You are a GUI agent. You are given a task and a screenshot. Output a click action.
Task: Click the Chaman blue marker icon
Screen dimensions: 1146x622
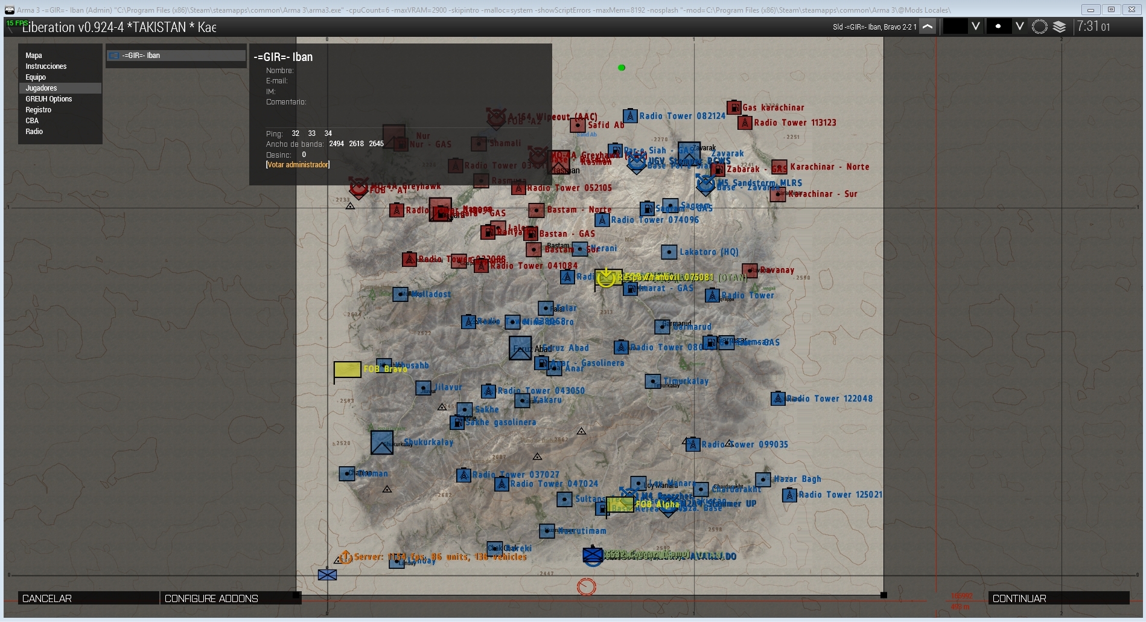coord(346,473)
